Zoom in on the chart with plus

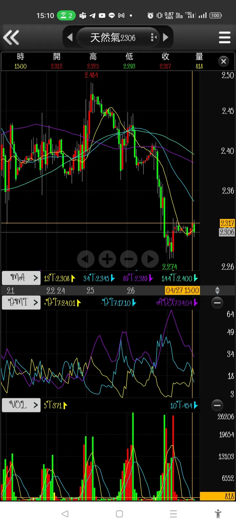point(107,259)
